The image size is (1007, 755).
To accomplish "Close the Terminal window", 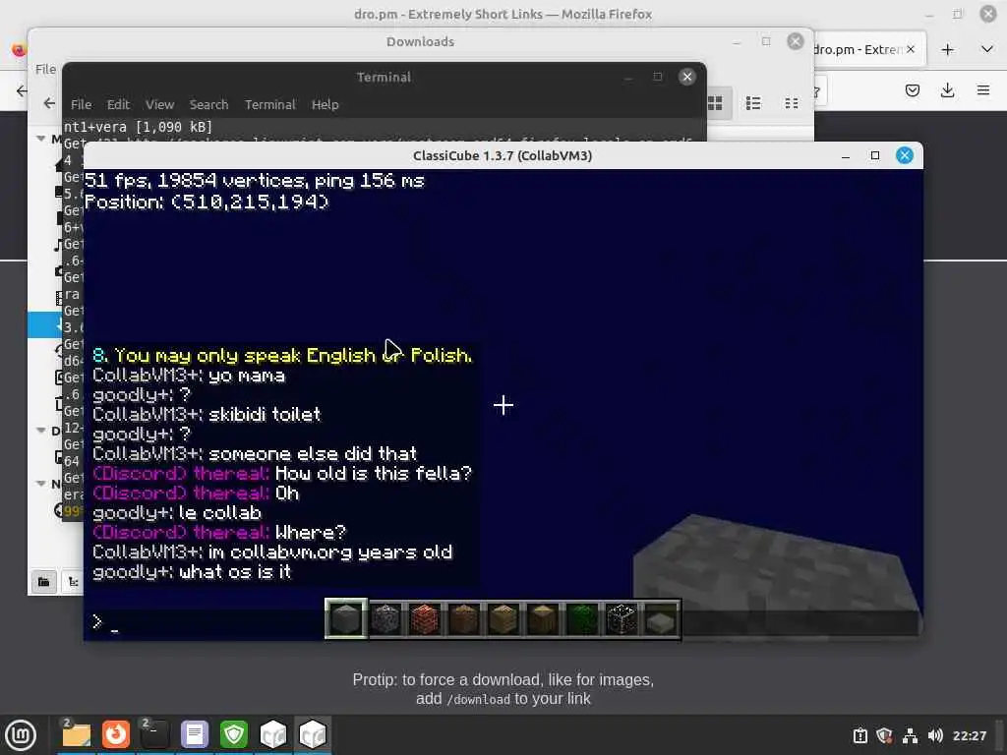I will [687, 77].
